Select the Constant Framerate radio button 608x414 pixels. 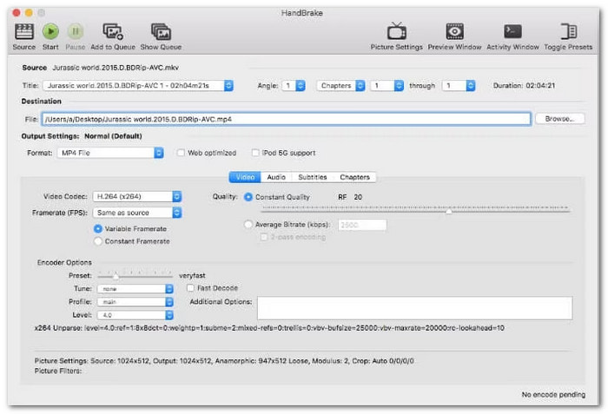point(98,241)
